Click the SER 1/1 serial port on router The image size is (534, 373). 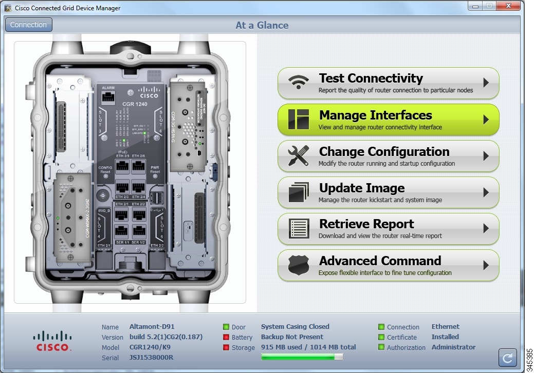point(122,232)
